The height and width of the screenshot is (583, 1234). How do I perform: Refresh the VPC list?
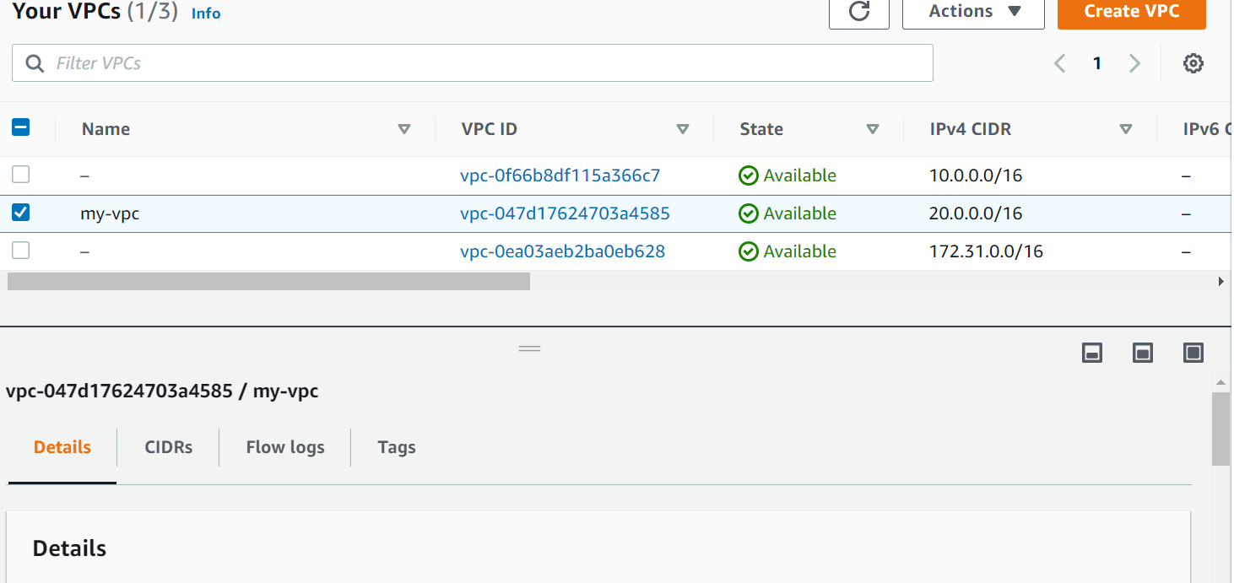click(858, 12)
